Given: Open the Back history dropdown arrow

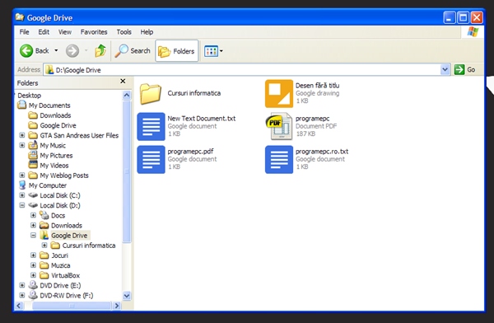Looking at the screenshot, I should coord(56,50).
